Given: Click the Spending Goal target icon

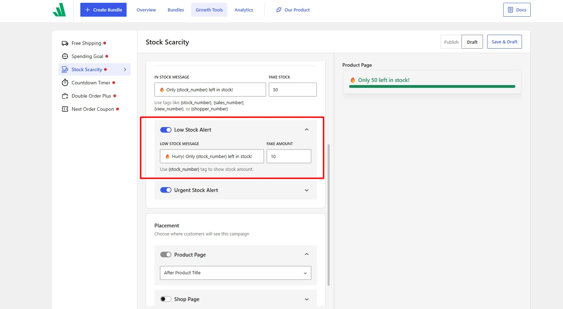Looking at the screenshot, I should [65, 56].
